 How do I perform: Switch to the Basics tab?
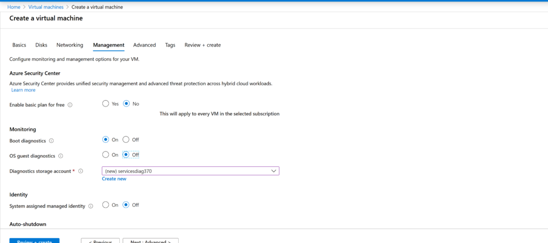pyautogui.click(x=19, y=45)
